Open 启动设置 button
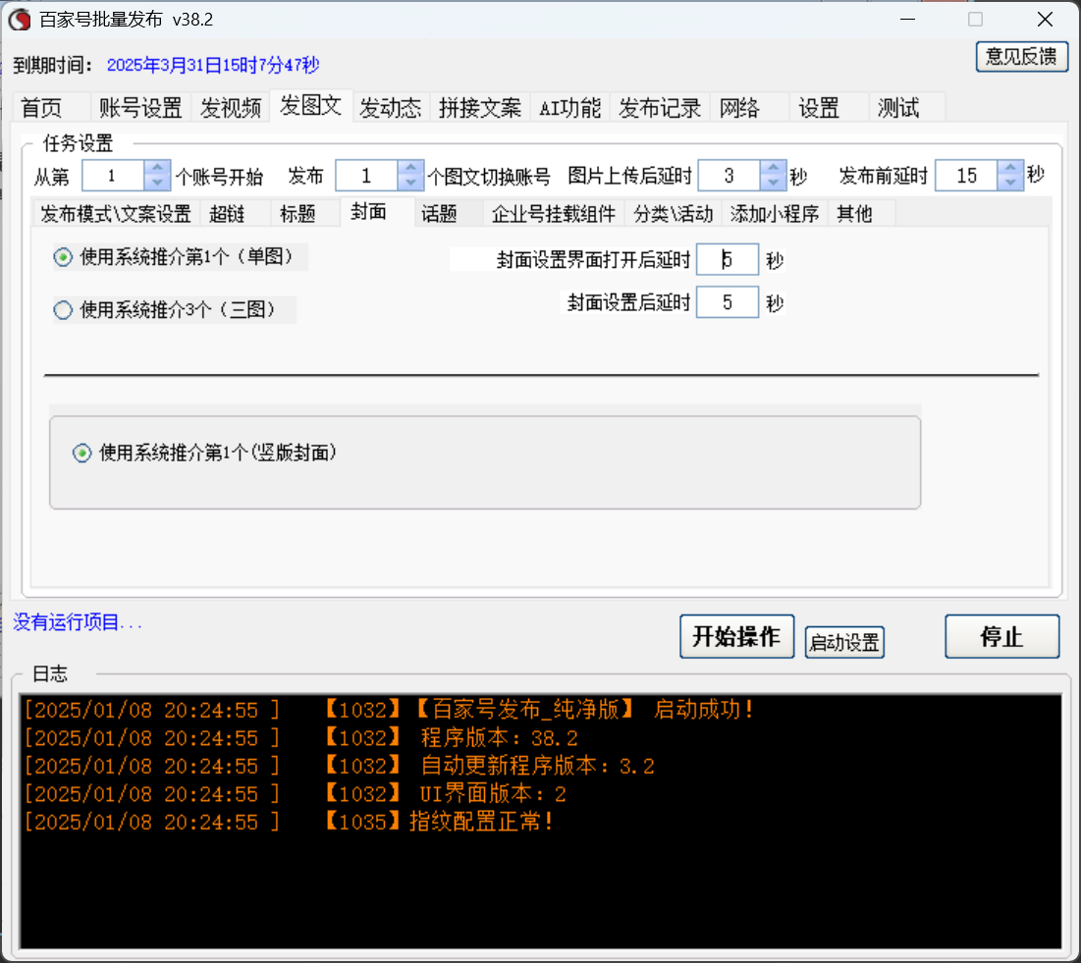 point(844,642)
